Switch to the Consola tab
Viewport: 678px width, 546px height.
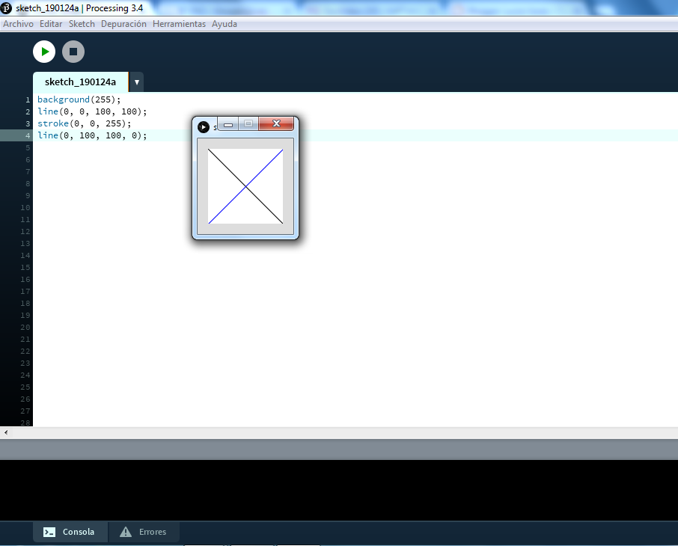[70, 532]
